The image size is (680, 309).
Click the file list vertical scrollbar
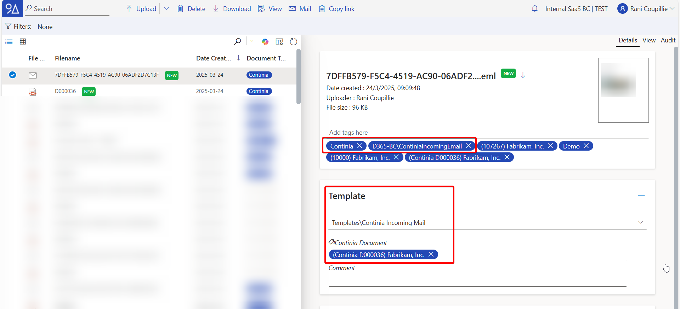point(299,78)
